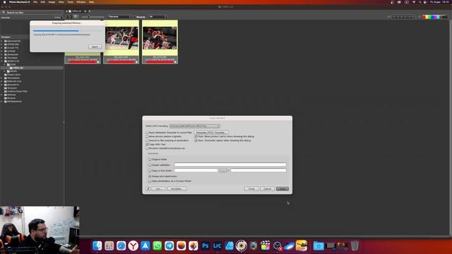Click the Close button in copy dialog
The width and height of the screenshot is (452, 254).
251,189
